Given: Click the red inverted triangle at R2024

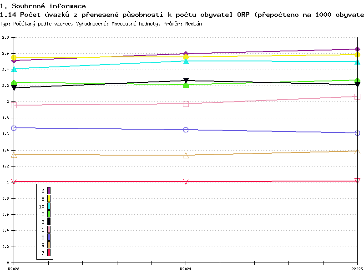Looking at the screenshot, I should [x=186, y=181].
